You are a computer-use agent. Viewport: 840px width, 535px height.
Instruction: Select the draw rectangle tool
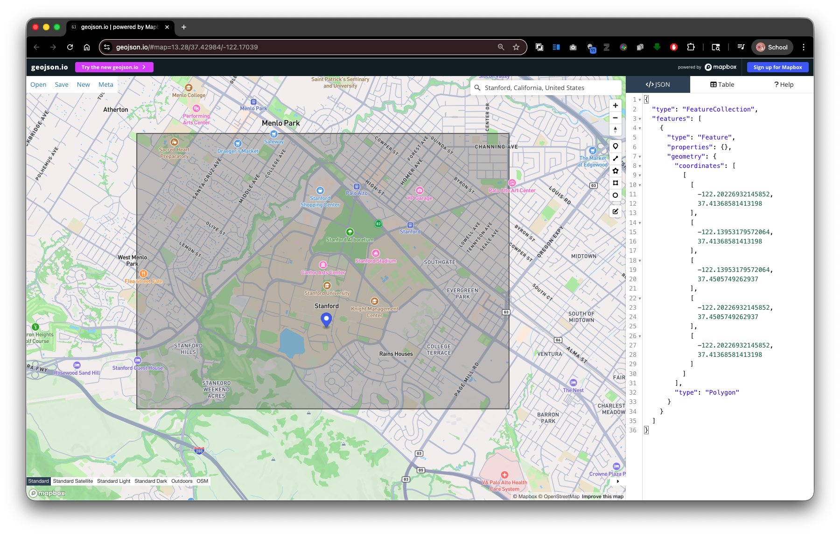tap(615, 183)
